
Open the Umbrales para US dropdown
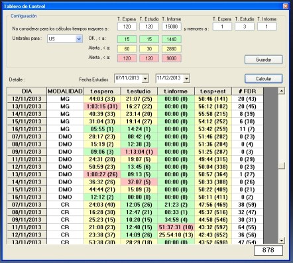click(x=79, y=39)
